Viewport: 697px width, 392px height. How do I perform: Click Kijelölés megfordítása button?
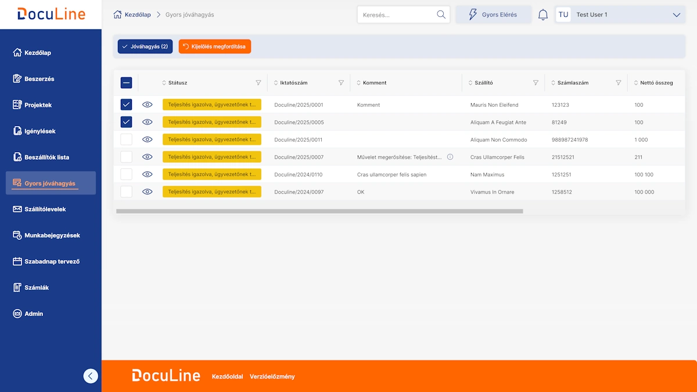(214, 46)
